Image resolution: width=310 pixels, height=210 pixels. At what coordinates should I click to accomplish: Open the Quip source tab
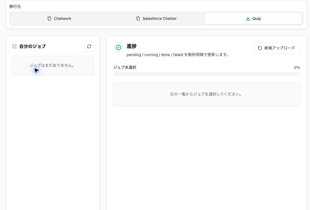coord(253,19)
